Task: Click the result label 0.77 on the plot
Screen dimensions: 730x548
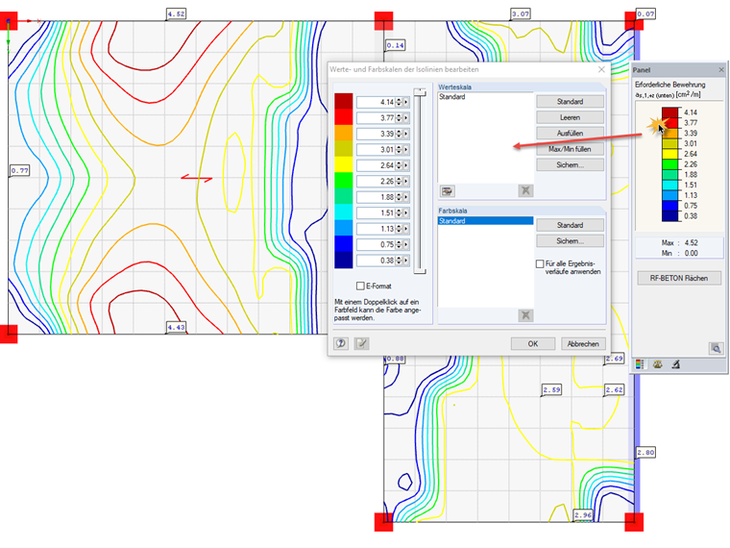Action: (19, 170)
